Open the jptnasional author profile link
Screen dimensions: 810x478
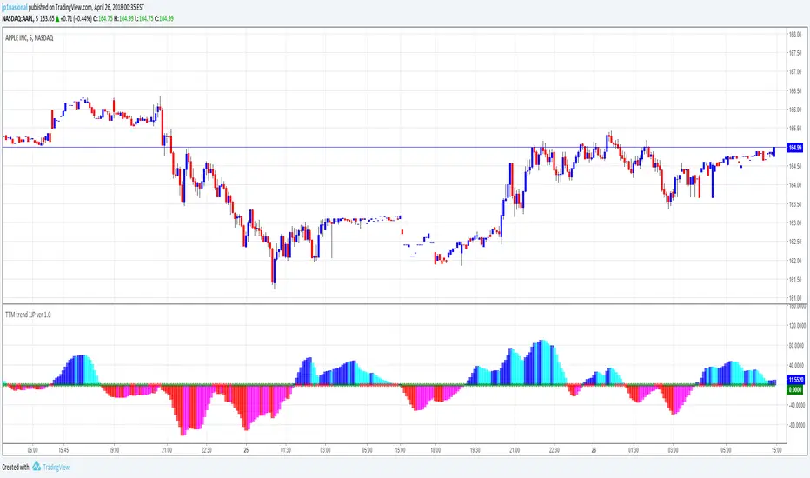15,8
